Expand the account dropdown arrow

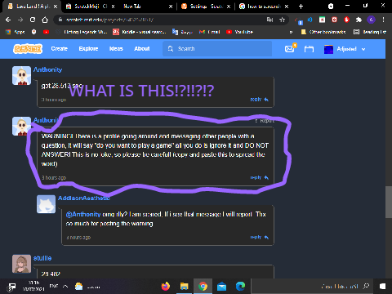point(363,49)
